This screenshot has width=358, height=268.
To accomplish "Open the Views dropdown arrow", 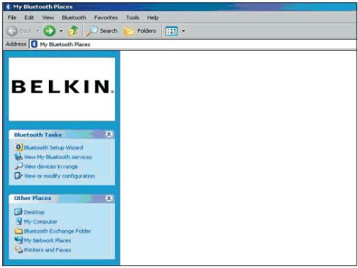I will coord(183,31).
